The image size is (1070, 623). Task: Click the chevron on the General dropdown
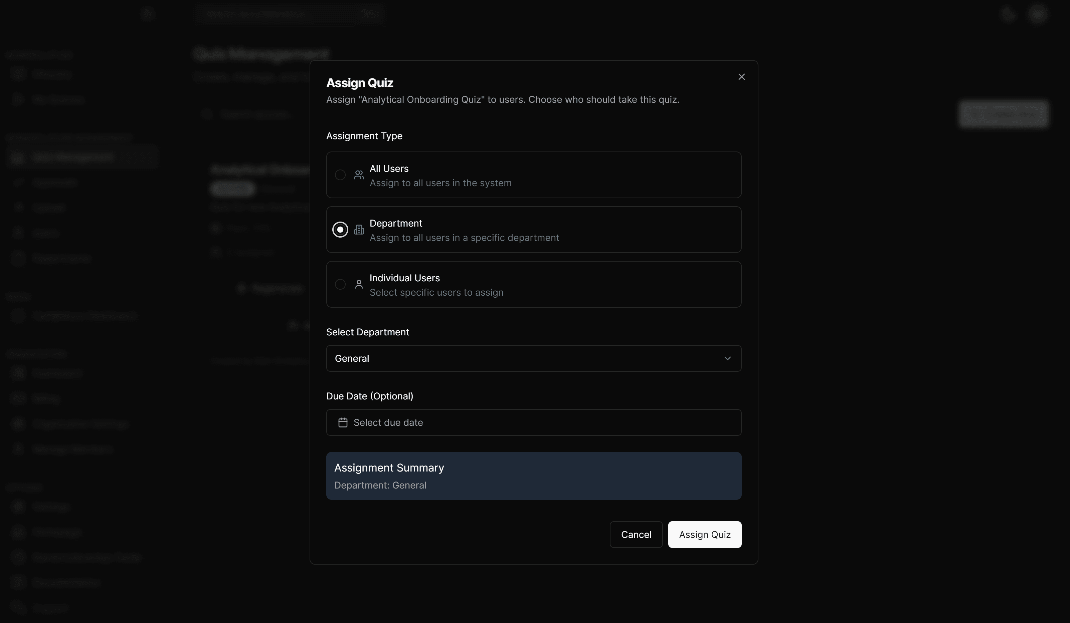(727, 358)
